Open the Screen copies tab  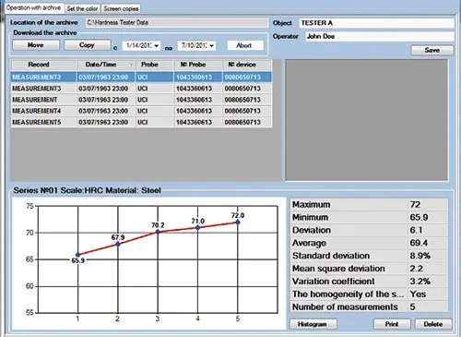tap(121, 8)
